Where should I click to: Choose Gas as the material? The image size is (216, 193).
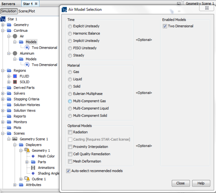pyautogui.click(x=70, y=72)
